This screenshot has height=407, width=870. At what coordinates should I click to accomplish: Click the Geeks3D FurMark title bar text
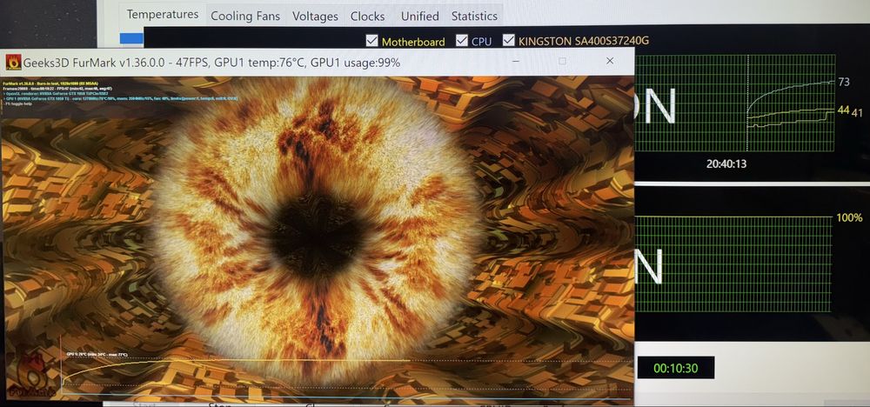[x=211, y=63]
